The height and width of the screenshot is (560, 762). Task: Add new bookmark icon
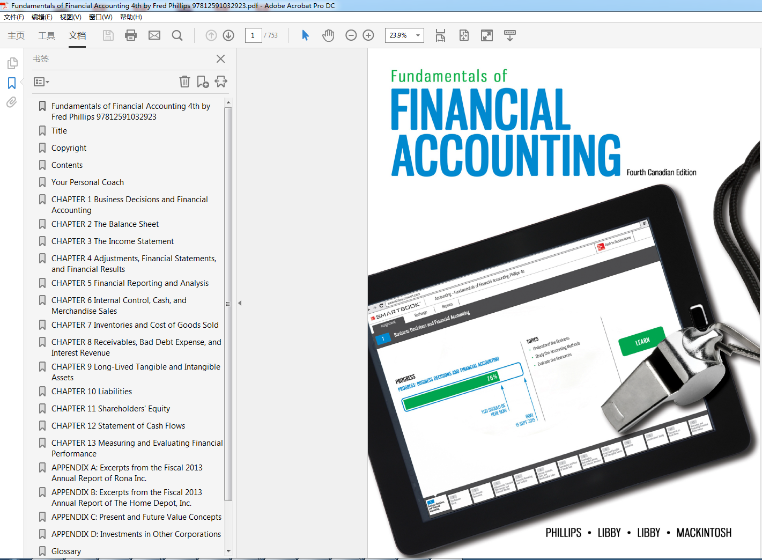[x=203, y=82]
